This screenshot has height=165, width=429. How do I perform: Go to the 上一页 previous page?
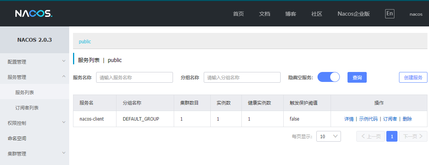point(371,136)
